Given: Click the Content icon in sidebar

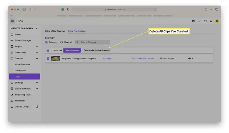Looking at the screenshot, I should 12,59.
